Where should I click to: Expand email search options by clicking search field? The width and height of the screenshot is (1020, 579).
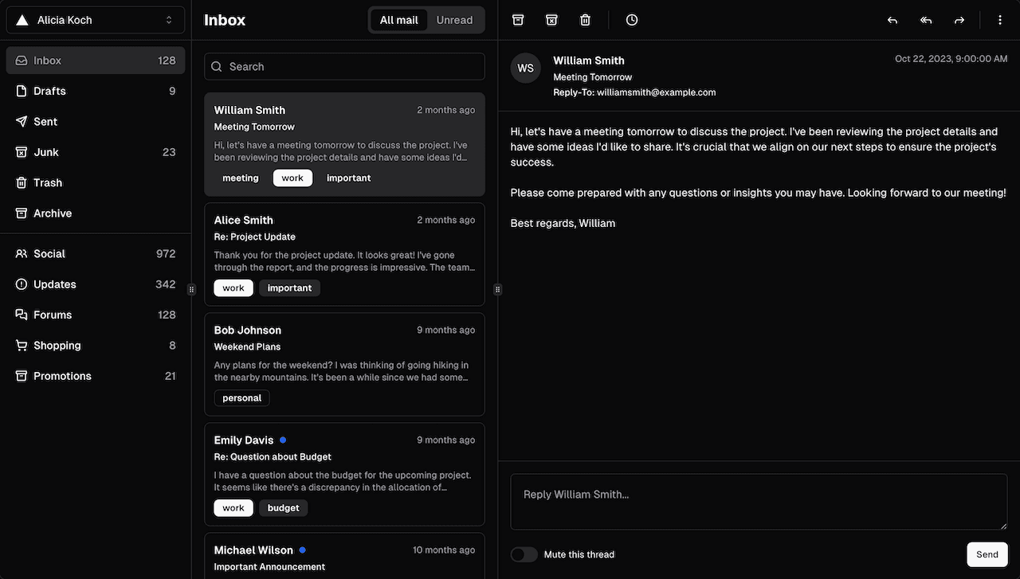click(x=344, y=66)
